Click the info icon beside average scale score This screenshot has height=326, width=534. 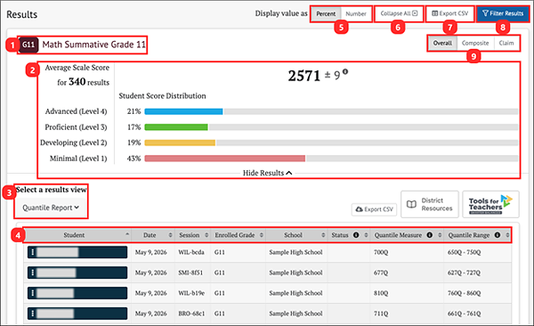pyautogui.click(x=345, y=71)
